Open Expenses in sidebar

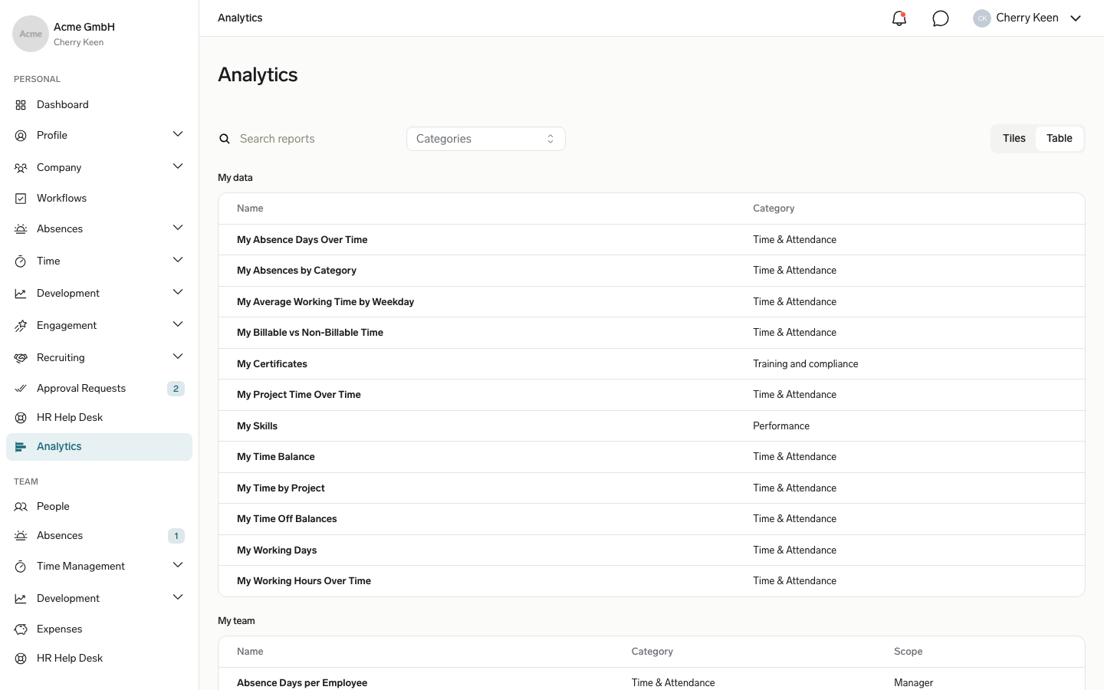99,629
